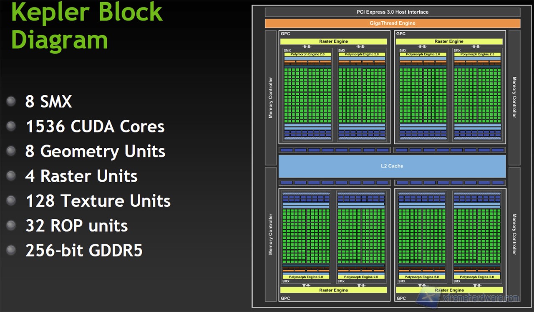Screen dimensions: 534x312
Task: Expand the bottom-right GPC group
Action: point(401,298)
